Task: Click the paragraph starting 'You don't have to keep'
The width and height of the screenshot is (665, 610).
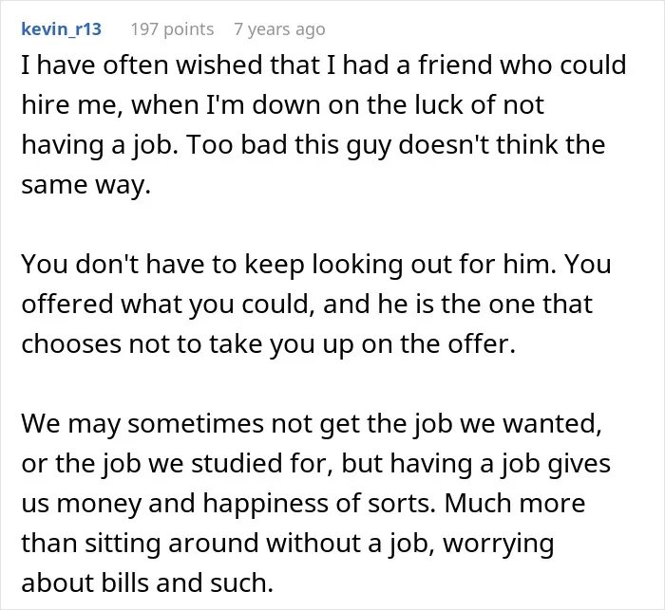Action: pos(316,304)
